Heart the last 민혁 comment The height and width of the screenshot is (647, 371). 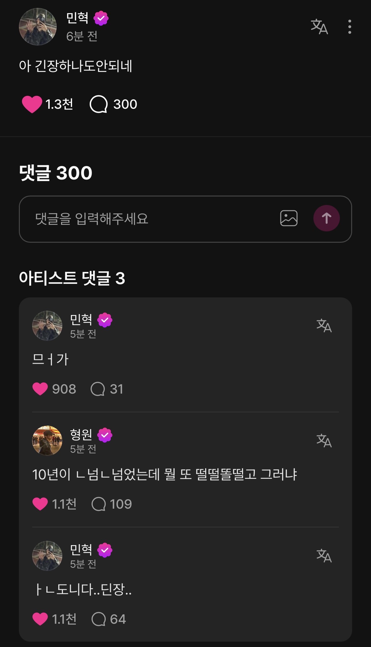(40, 619)
